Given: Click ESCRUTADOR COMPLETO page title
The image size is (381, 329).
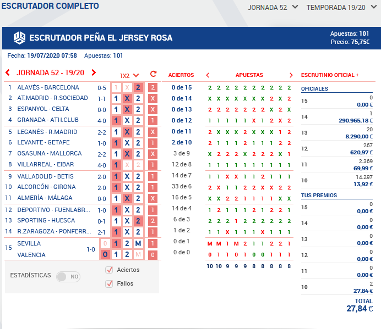Looking at the screenshot, I should pyautogui.click(x=50, y=6).
